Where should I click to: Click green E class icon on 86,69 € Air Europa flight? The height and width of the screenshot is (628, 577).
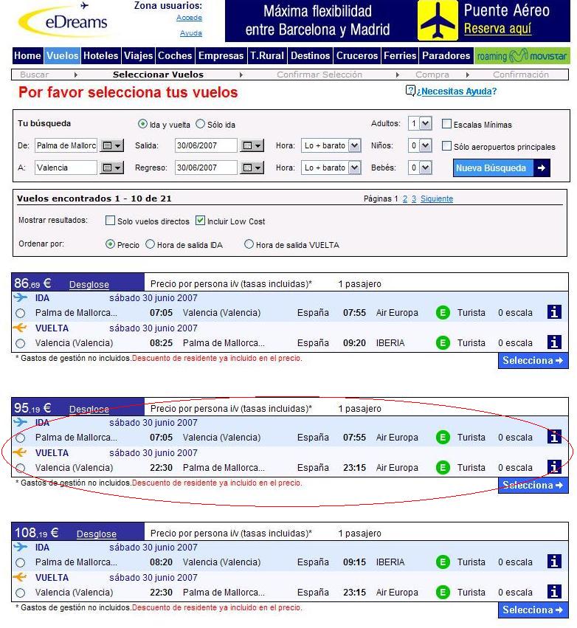click(443, 312)
